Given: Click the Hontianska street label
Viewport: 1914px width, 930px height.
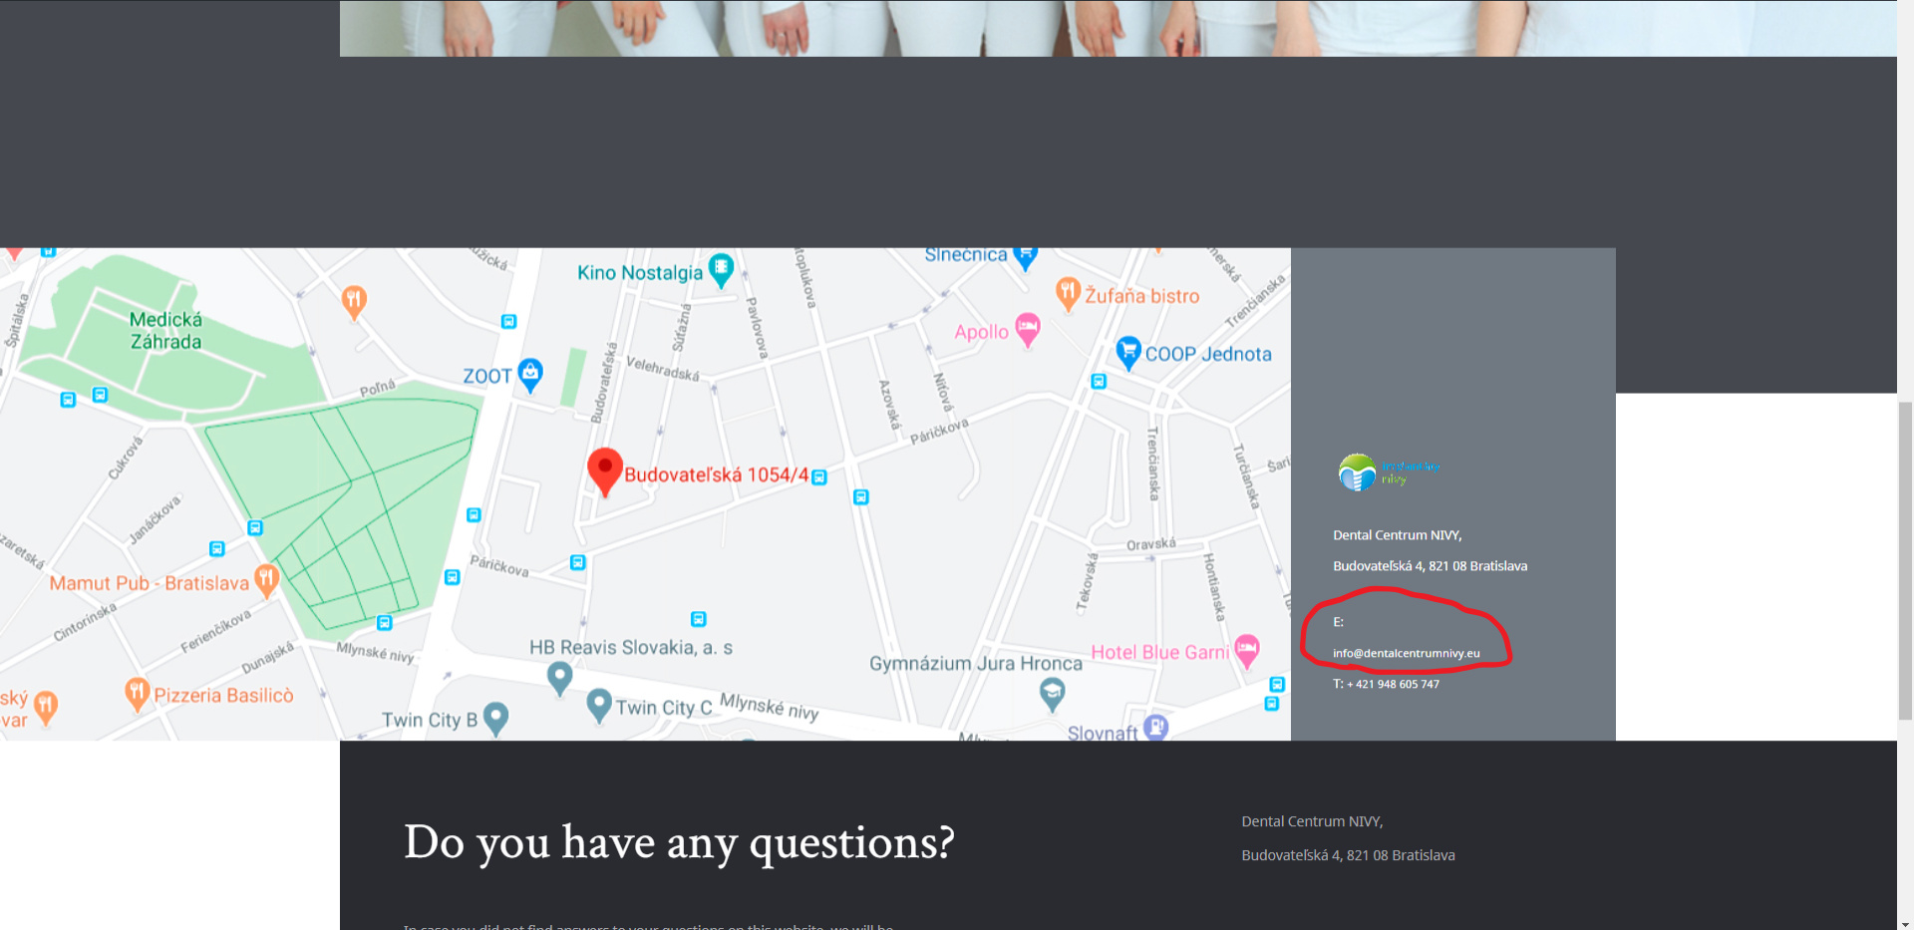Looking at the screenshot, I should click(x=1213, y=587).
